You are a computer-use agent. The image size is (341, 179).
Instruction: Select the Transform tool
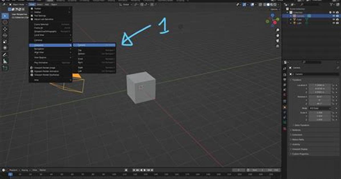tap(5, 48)
